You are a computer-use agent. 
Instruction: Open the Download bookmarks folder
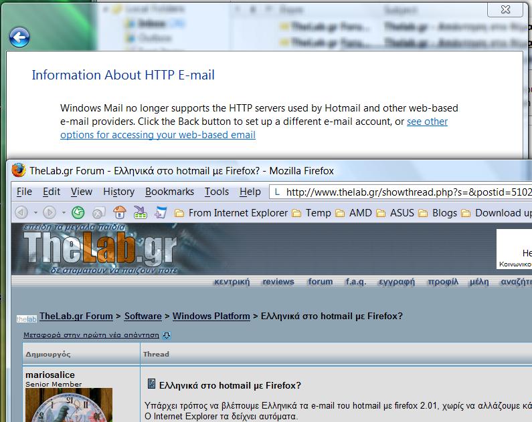pos(496,213)
